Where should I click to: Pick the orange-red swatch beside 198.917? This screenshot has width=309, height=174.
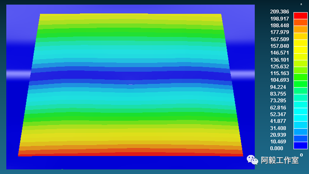301,22
